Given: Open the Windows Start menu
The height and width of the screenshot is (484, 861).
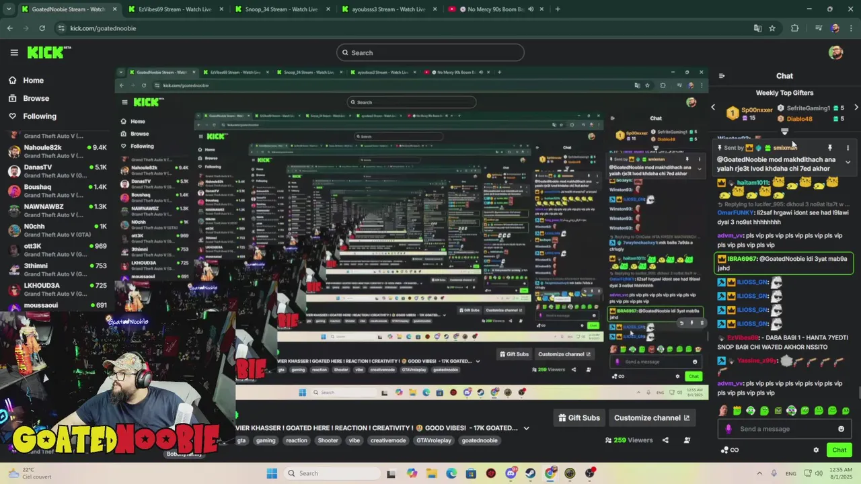Looking at the screenshot, I should (272, 473).
